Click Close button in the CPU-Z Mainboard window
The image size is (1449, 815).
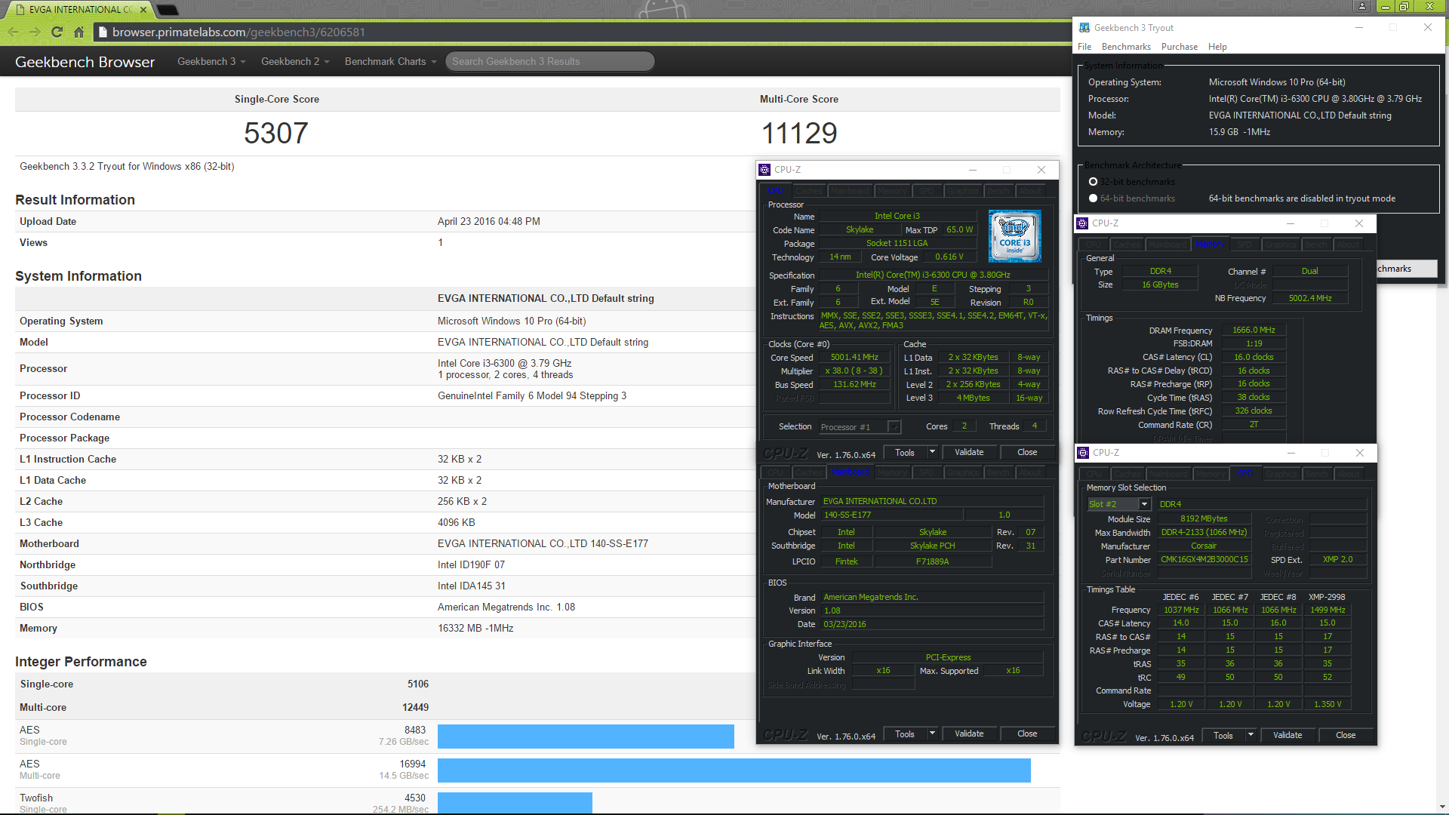pos(1026,733)
